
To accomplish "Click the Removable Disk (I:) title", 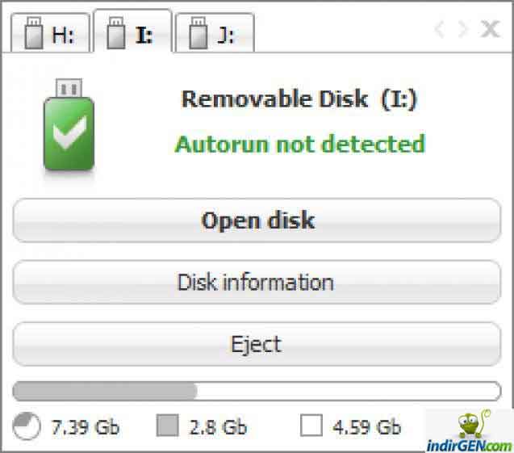I will [x=299, y=99].
